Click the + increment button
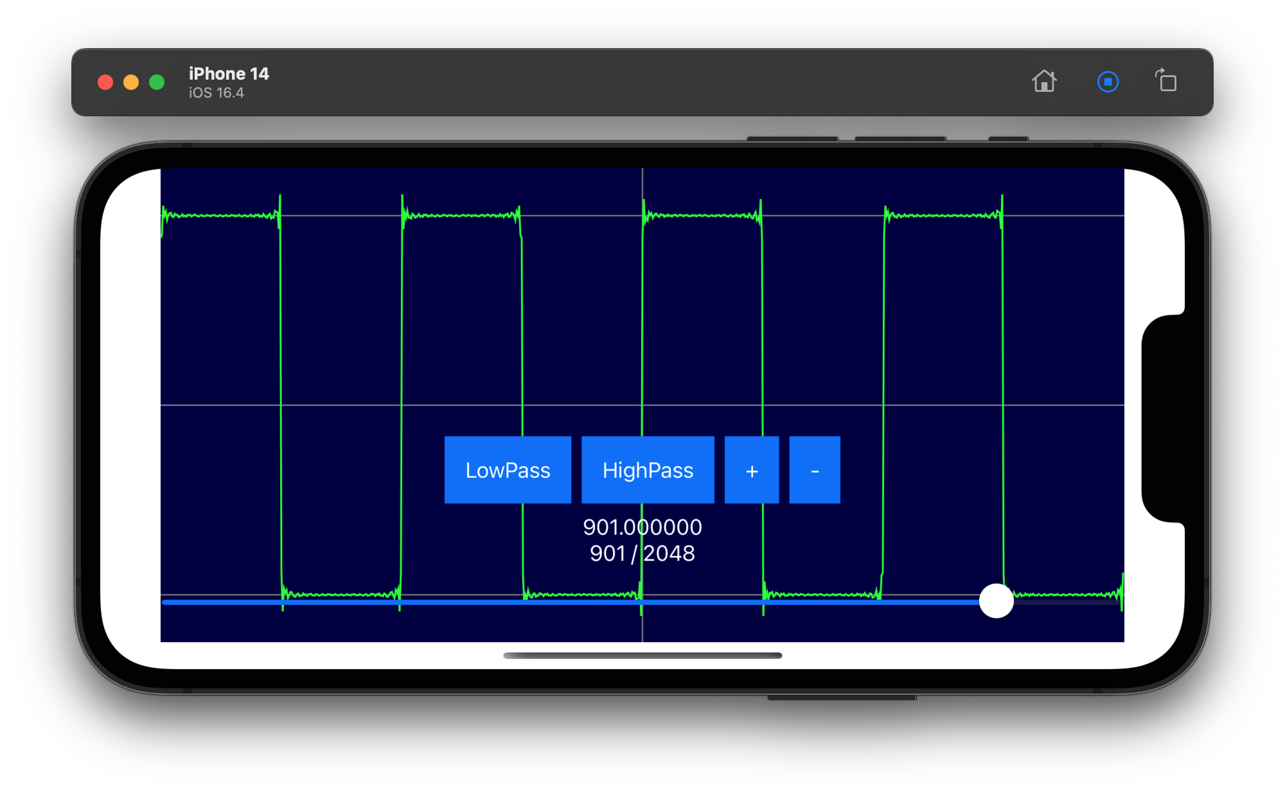This screenshot has height=804, width=1285. pyautogui.click(x=751, y=469)
